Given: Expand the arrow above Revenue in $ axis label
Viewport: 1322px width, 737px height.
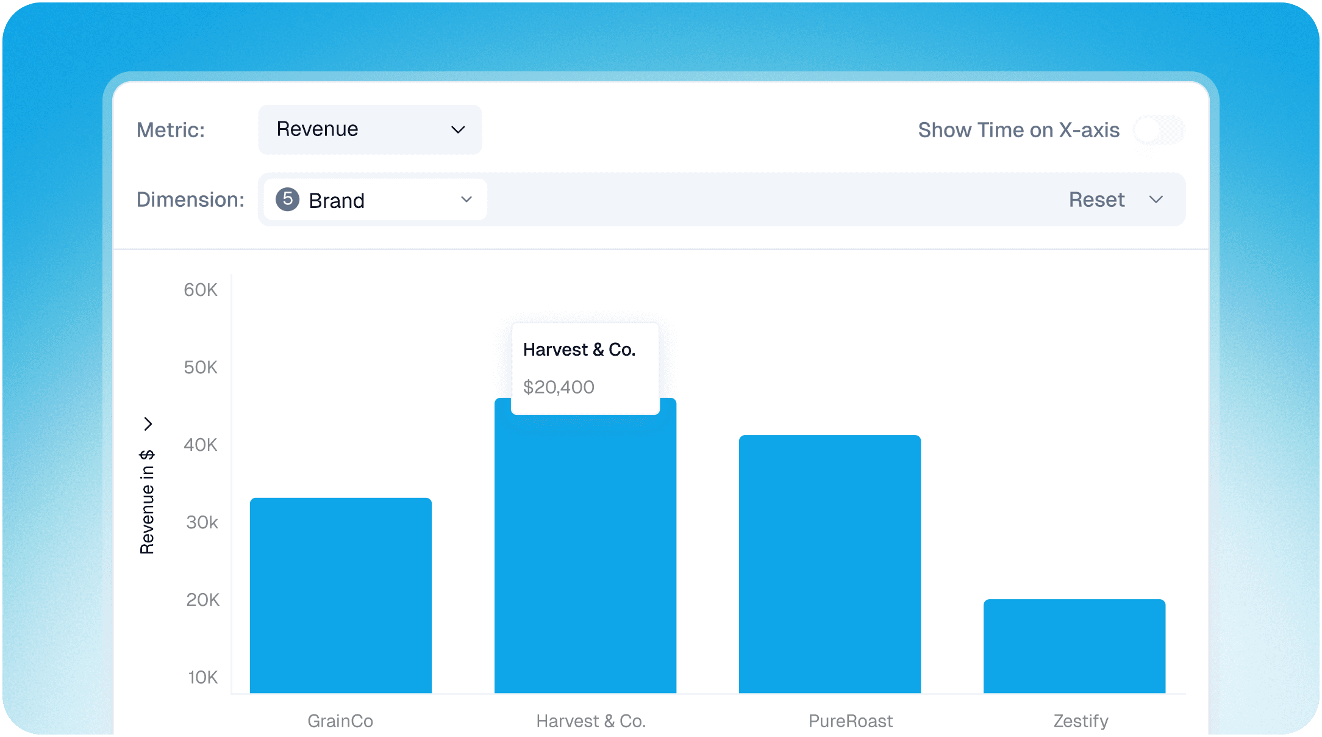Looking at the screenshot, I should tap(148, 423).
